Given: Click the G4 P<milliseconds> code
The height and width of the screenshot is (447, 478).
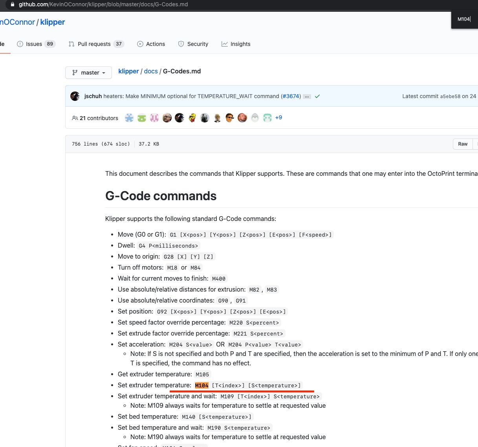Looking at the screenshot, I should 168,246.
